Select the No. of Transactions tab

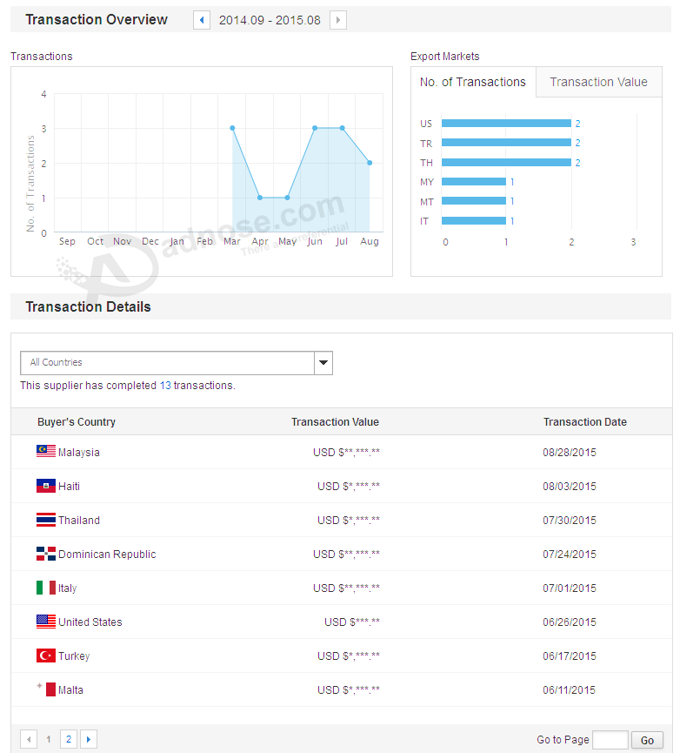coord(473,82)
